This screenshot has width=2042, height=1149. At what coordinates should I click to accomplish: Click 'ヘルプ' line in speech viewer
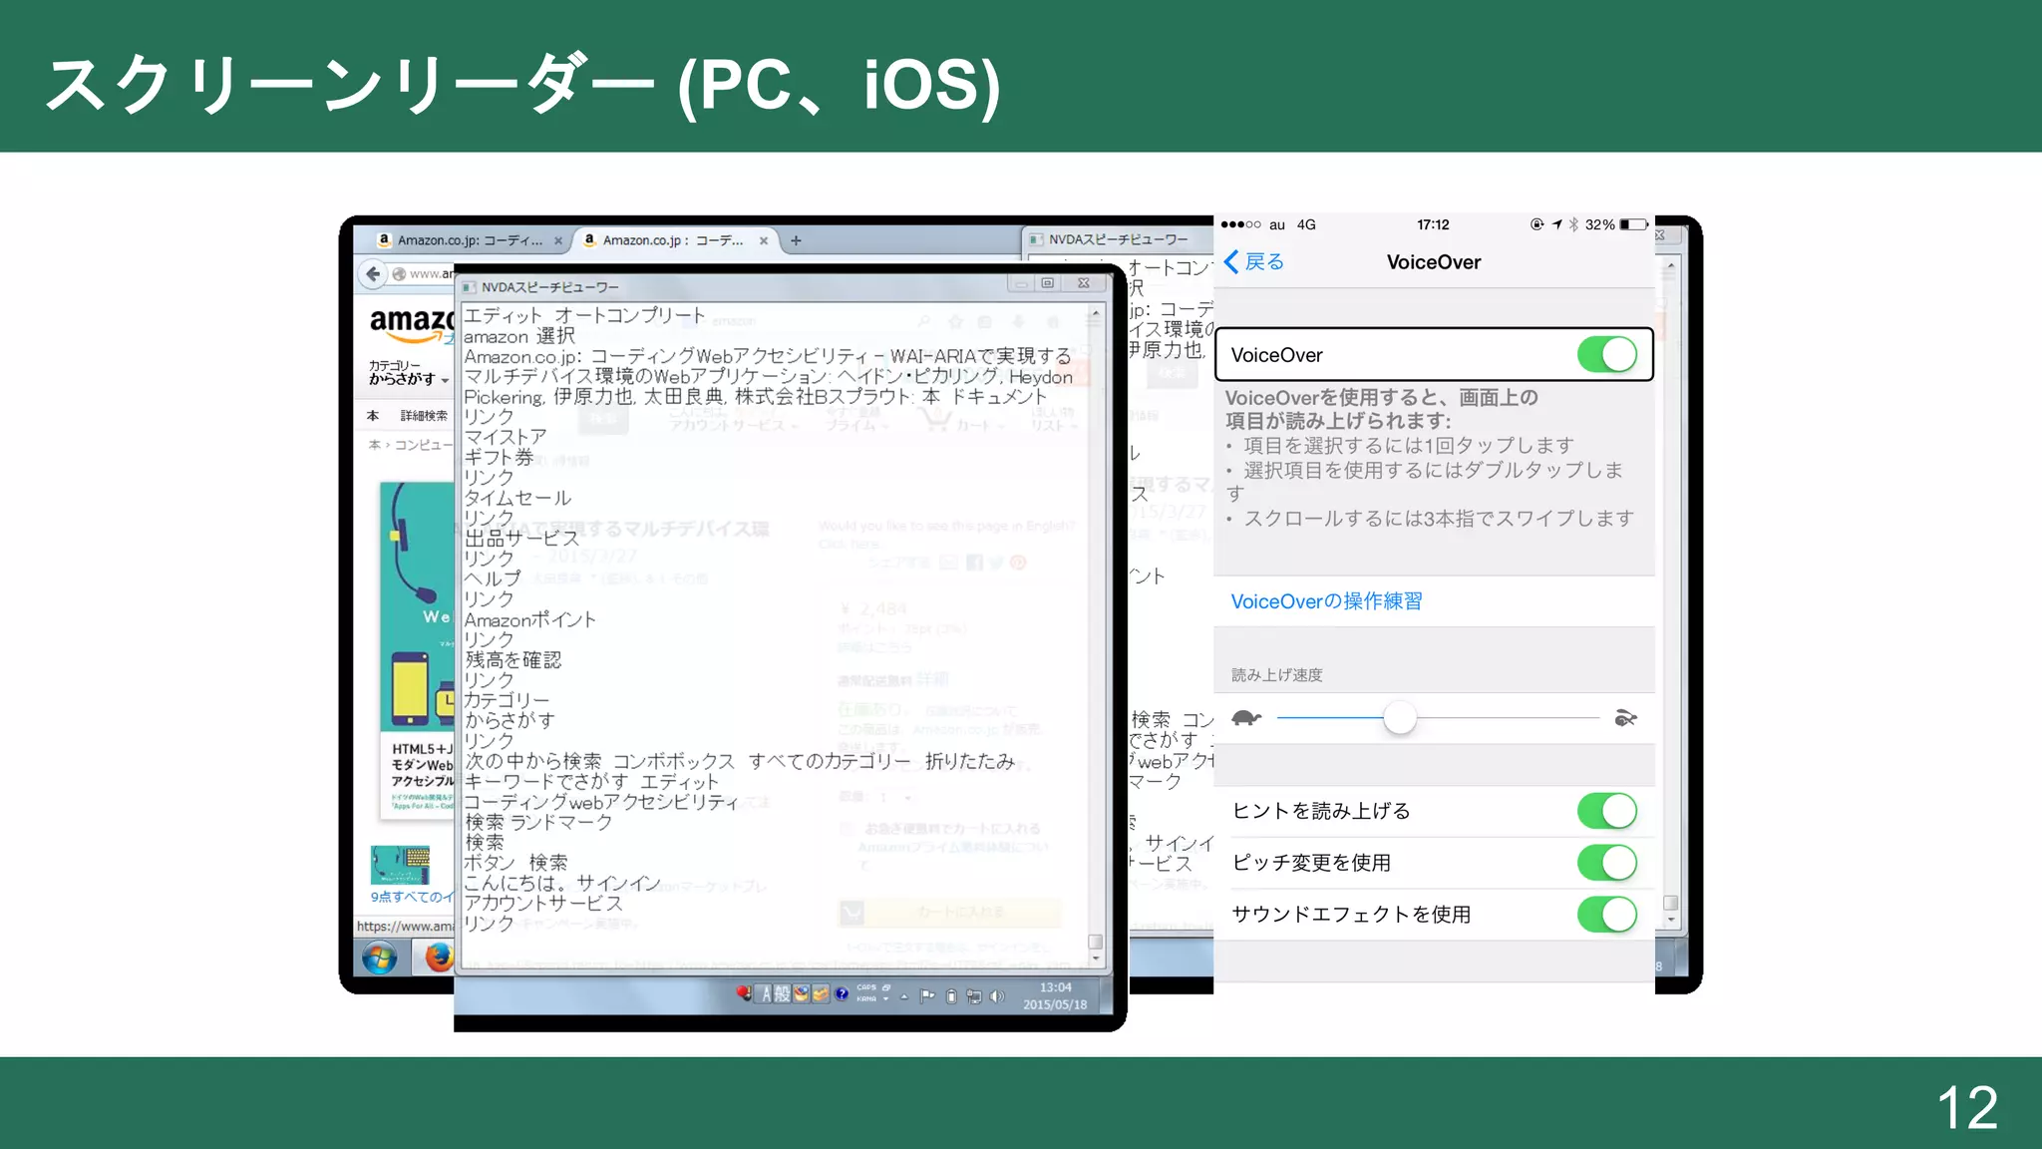(493, 578)
